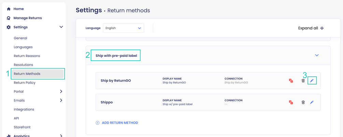Click the Manage Returns logo icon
Screen dimensions: 343x137
pos(9,18)
